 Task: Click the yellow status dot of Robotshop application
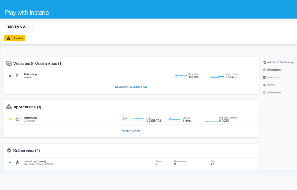10,119
